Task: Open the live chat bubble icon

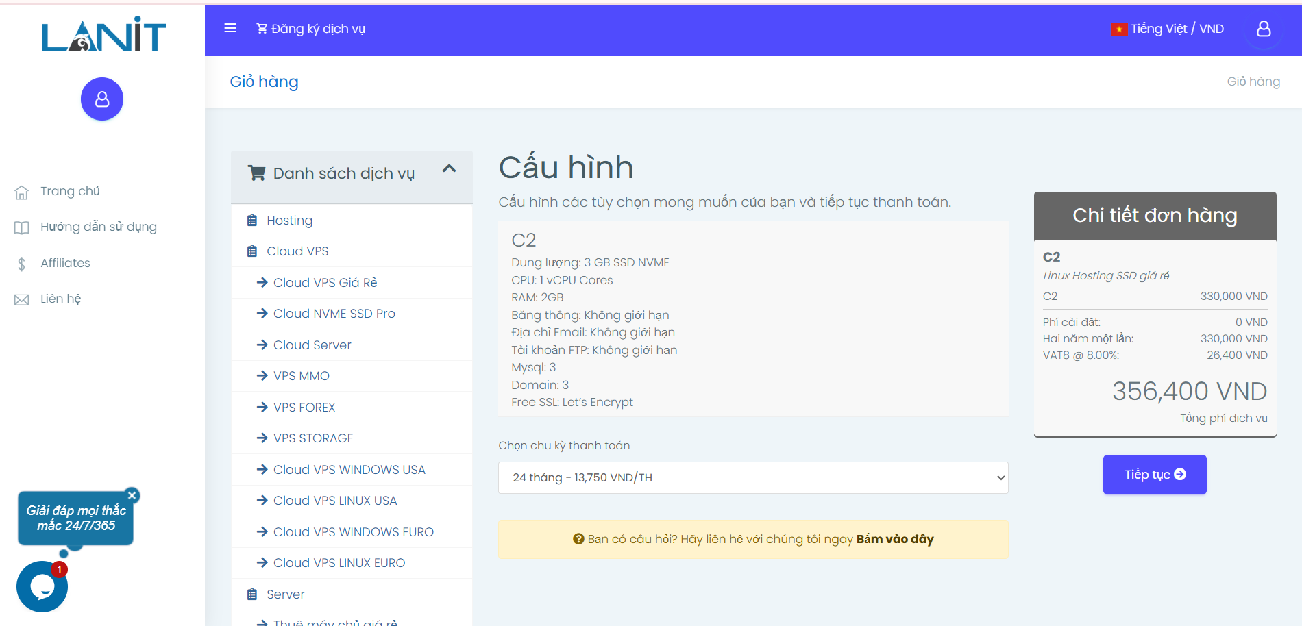Action: tap(42, 586)
